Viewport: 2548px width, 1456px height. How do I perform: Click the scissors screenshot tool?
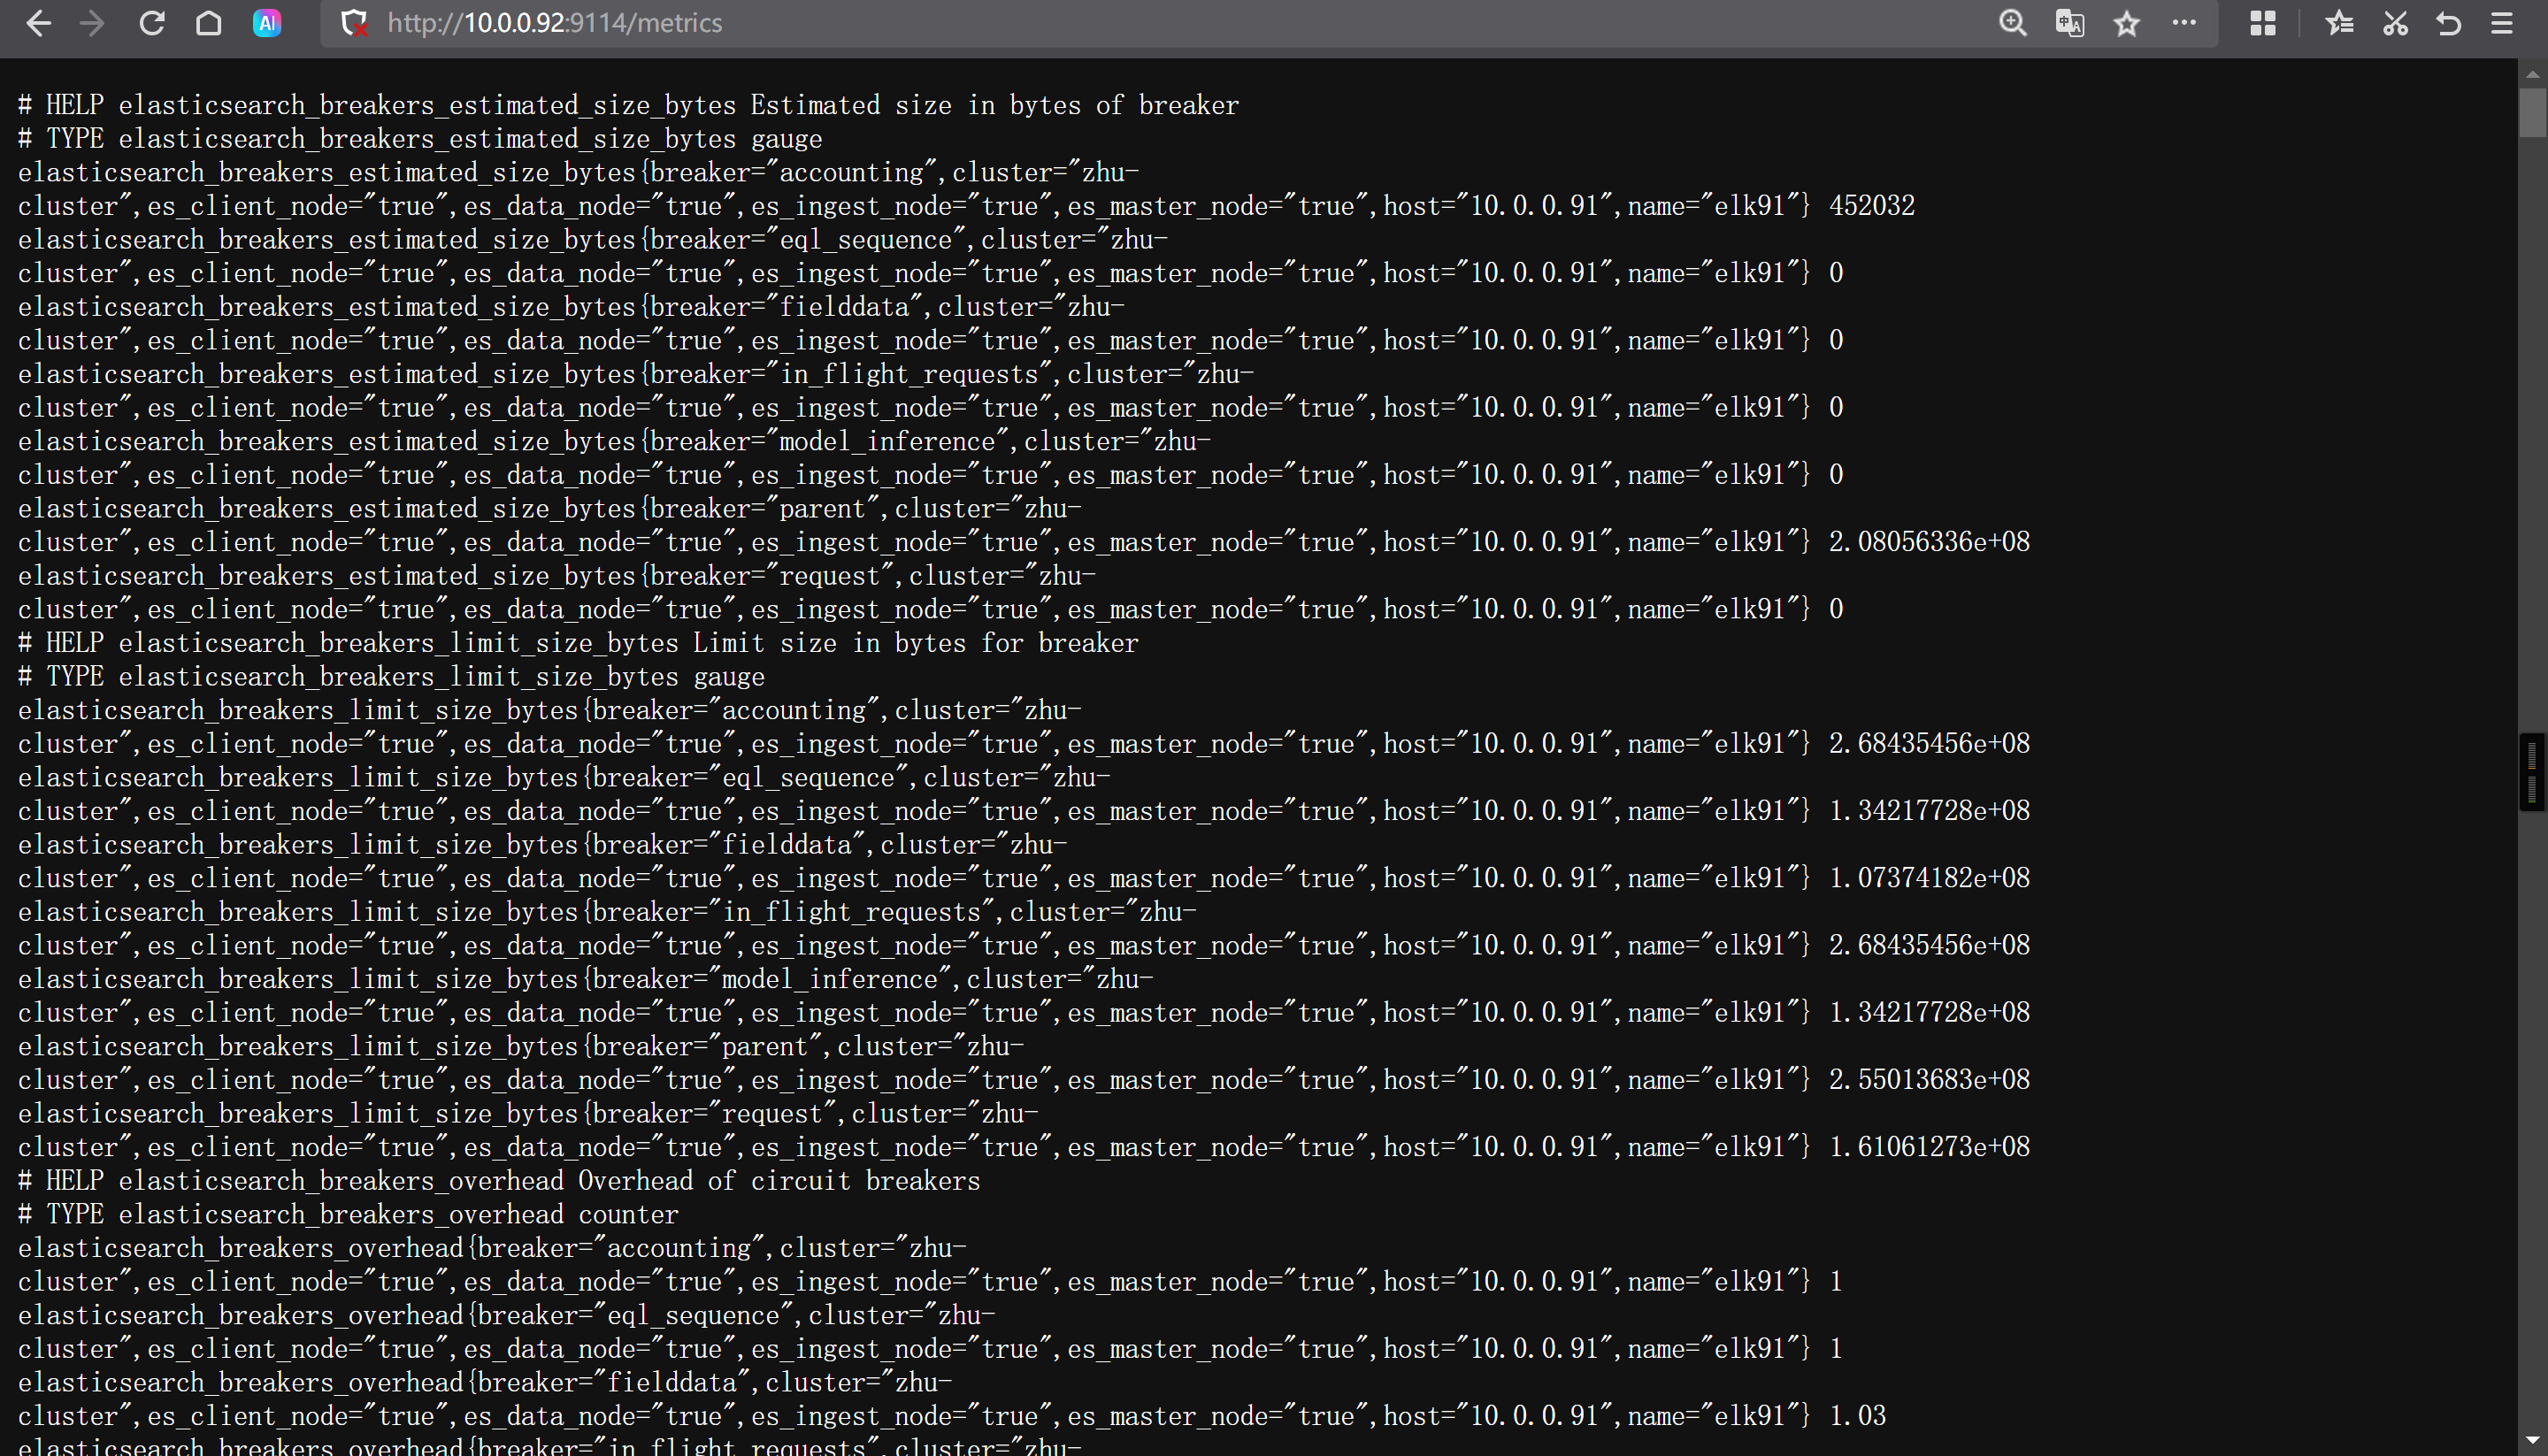(2395, 23)
